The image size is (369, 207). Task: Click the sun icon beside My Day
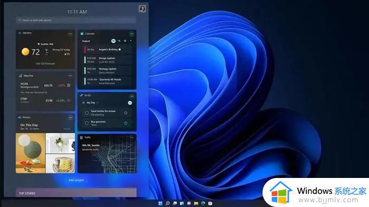(83, 103)
